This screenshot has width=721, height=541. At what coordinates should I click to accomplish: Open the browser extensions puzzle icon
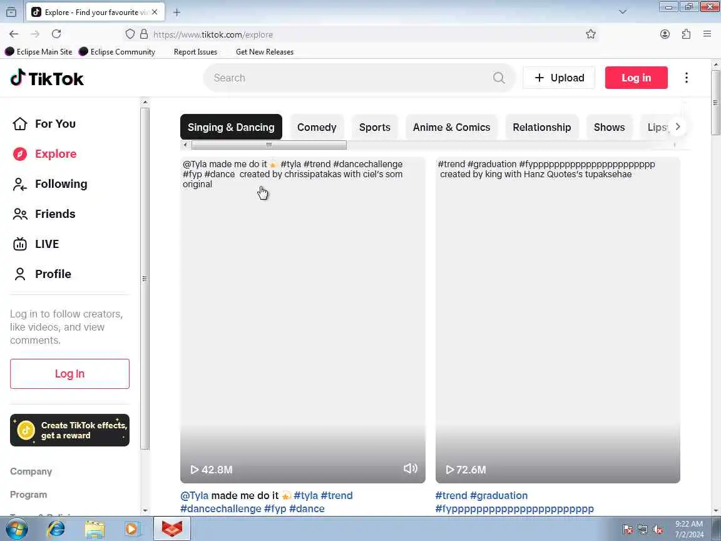(686, 34)
